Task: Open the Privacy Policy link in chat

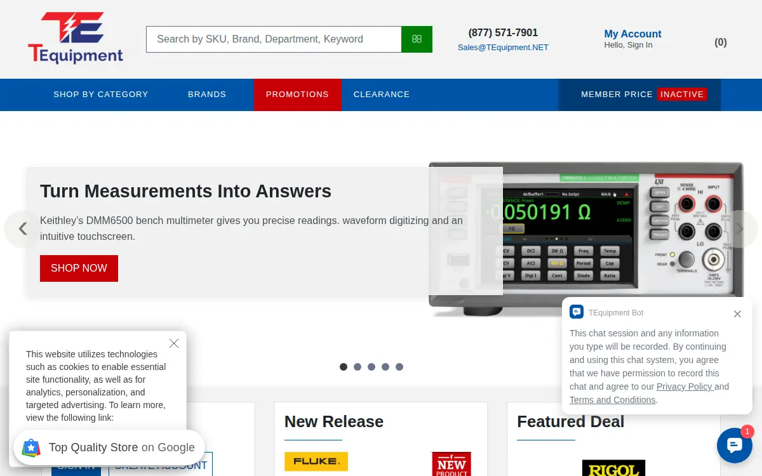Action: (685, 387)
